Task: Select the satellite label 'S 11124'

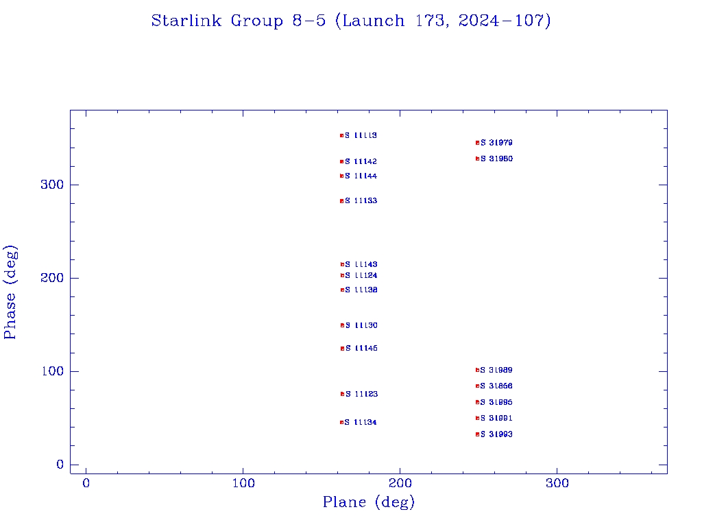Action: [361, 276]
